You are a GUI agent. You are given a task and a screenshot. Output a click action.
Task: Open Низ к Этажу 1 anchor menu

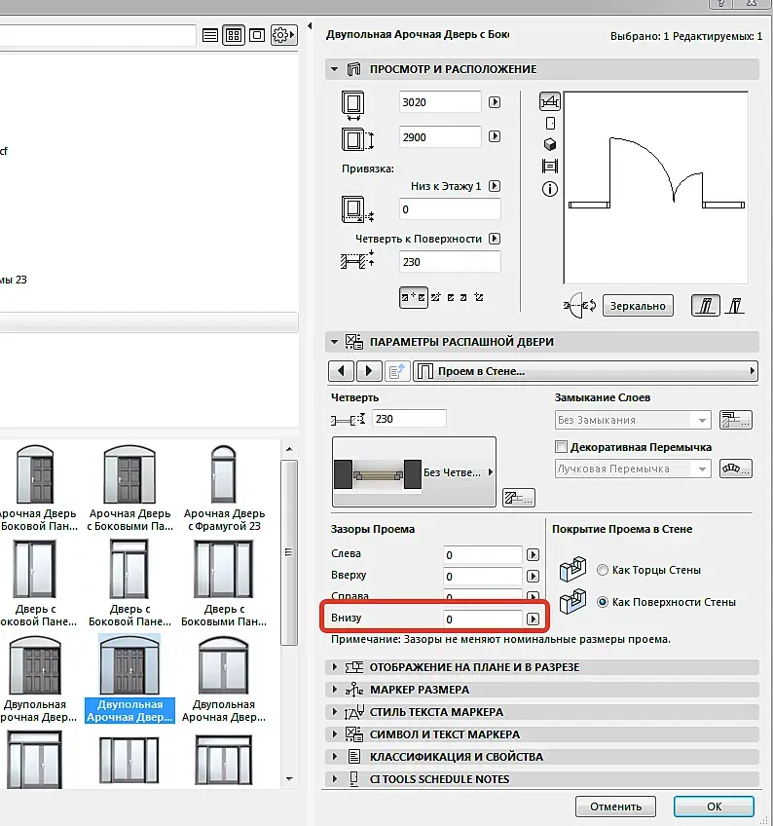494,186
